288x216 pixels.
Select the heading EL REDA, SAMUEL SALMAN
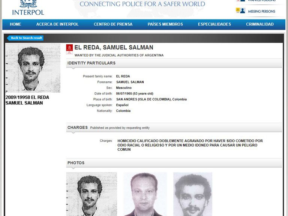click(114, 47)
